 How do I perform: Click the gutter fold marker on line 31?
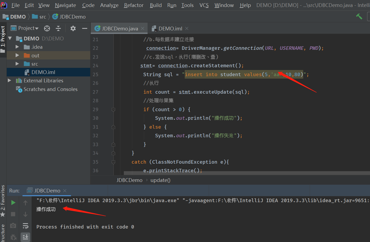tap(113, 127)
